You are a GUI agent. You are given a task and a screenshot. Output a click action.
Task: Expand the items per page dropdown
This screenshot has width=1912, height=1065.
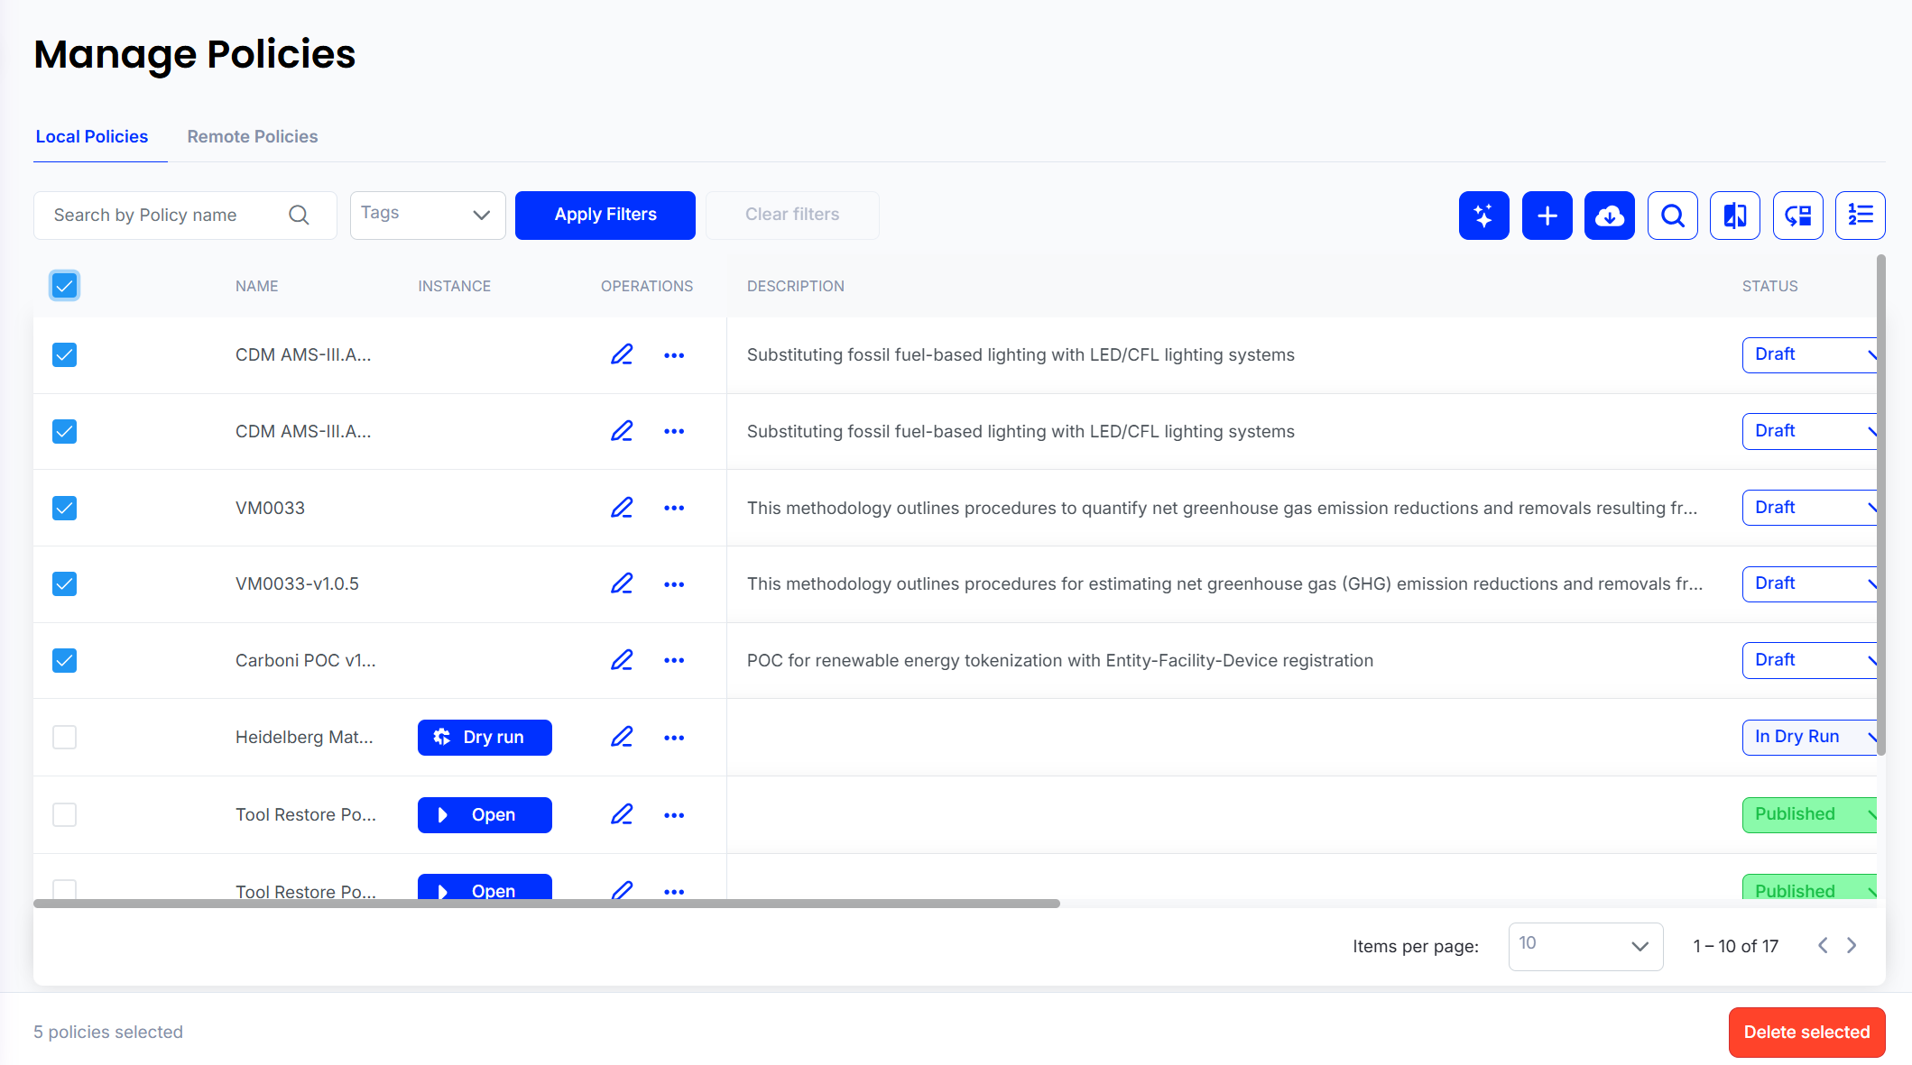coord(1584,946)
